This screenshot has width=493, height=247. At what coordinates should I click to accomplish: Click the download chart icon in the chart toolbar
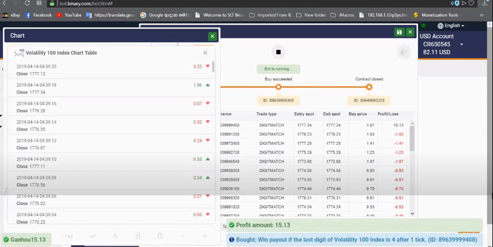(x=160, y=236)
